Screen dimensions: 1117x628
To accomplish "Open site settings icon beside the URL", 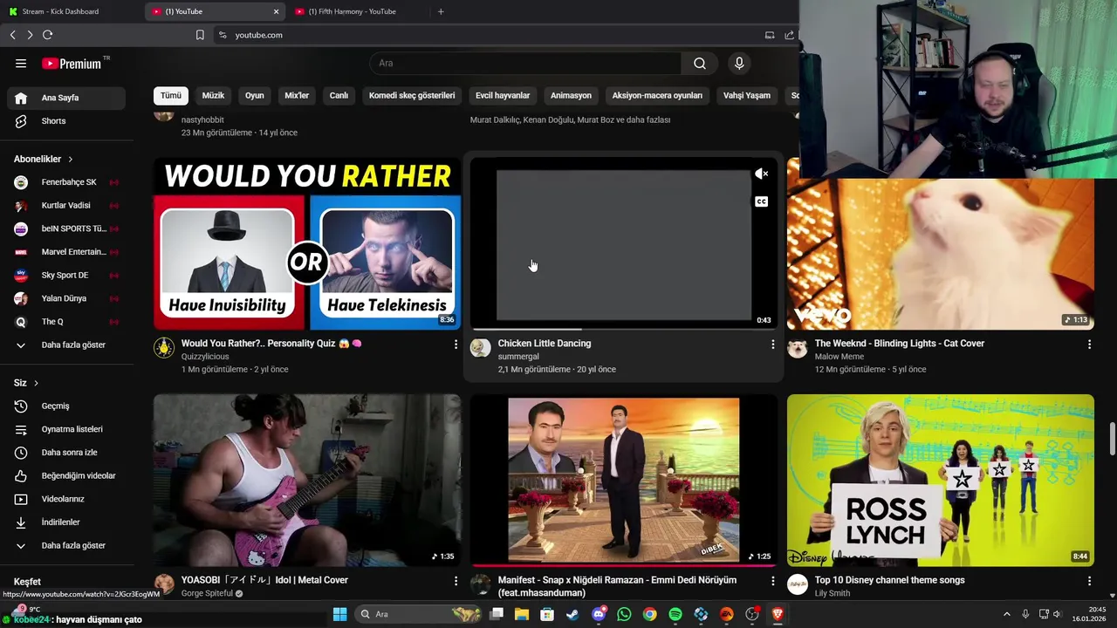I will [x=223, y=35].
